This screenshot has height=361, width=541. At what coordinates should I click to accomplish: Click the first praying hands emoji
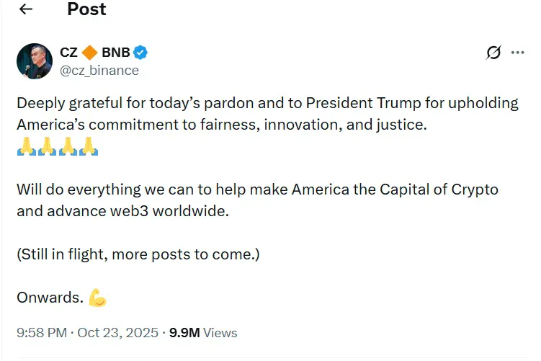26,148
